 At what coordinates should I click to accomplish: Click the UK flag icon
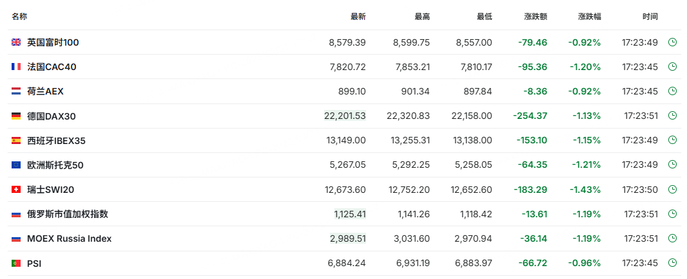coord(16,42)
